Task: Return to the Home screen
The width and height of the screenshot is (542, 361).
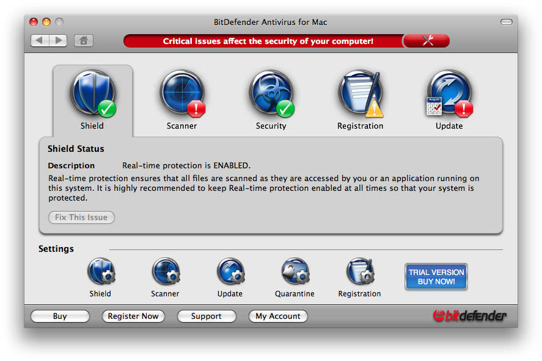Action: pyautogui.click(x=84, y=41)
